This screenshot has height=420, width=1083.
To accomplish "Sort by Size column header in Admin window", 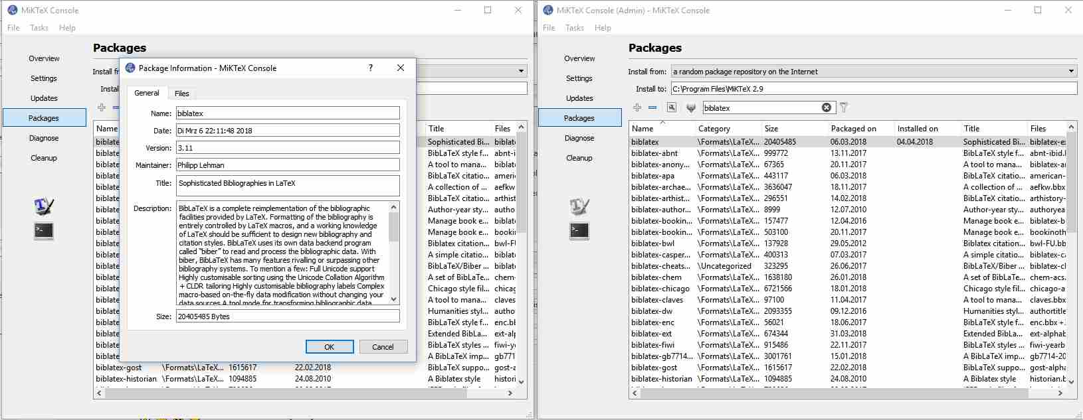I will click(795, 128).
